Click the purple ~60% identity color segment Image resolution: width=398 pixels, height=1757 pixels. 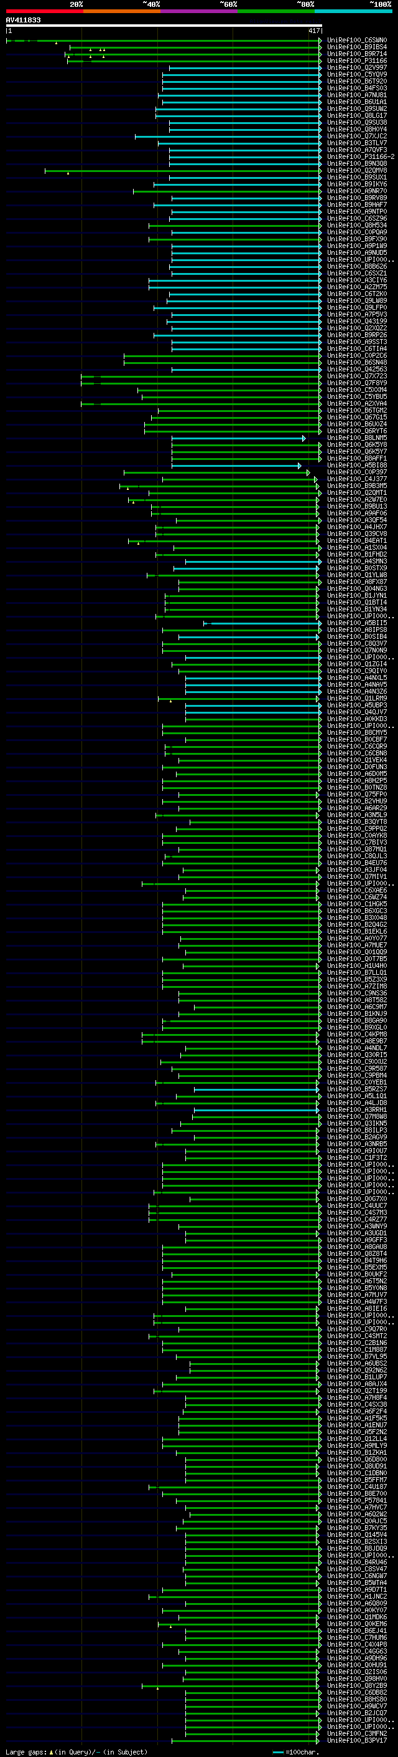[198, 11]
